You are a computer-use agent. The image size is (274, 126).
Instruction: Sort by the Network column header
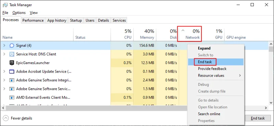[x=190, y=34]
